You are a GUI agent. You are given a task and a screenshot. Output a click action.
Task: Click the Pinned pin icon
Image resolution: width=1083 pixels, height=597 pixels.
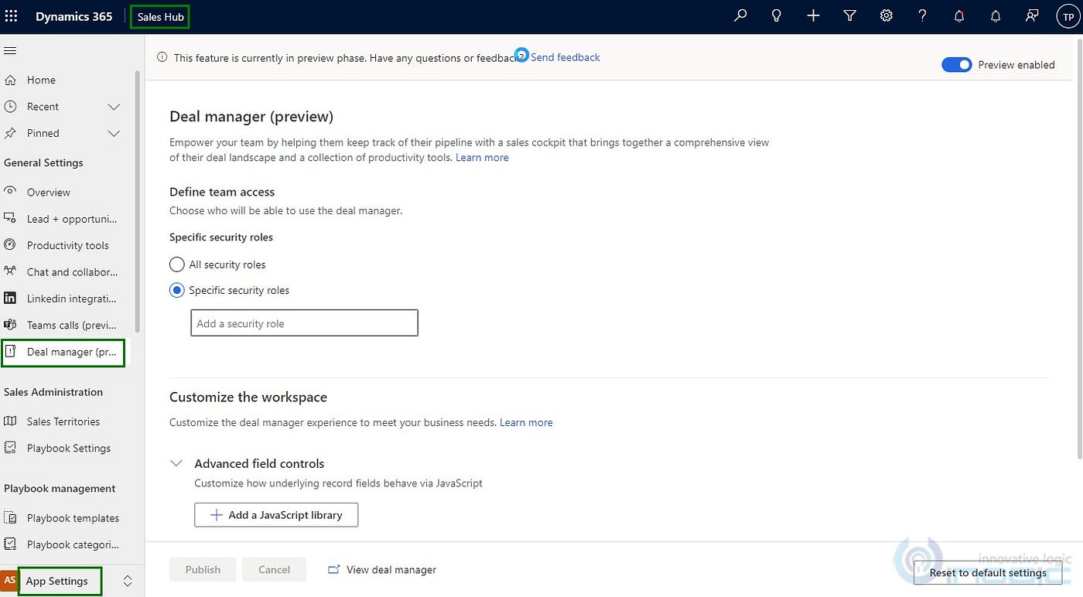(10, 133)
